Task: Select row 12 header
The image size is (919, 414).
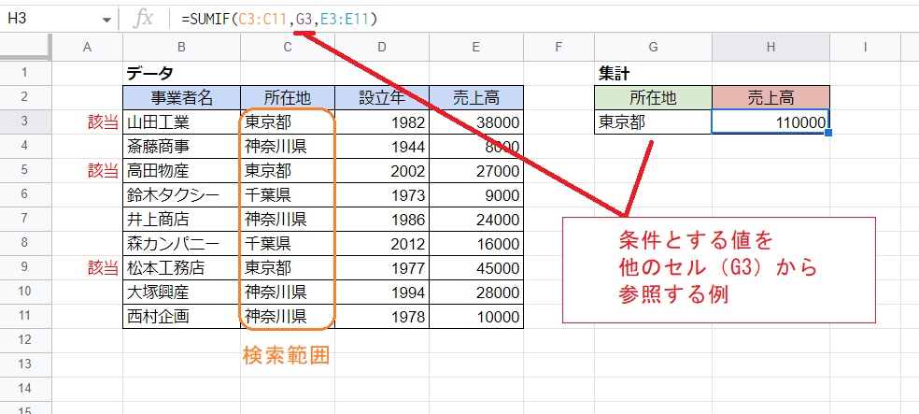Action: (x=26, y=340)
